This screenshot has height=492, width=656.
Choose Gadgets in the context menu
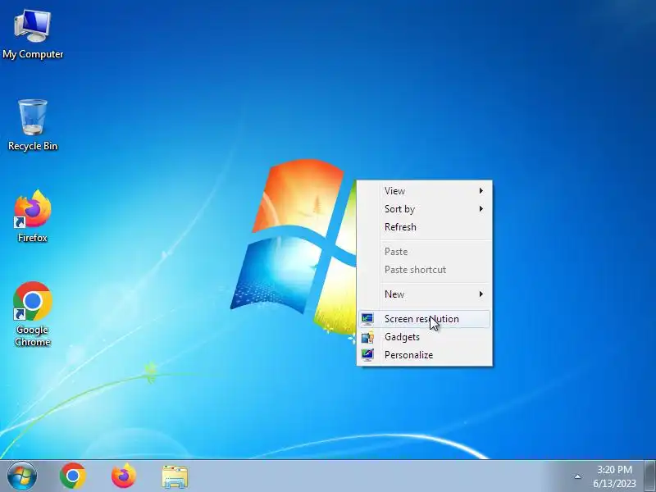[424, 337]
